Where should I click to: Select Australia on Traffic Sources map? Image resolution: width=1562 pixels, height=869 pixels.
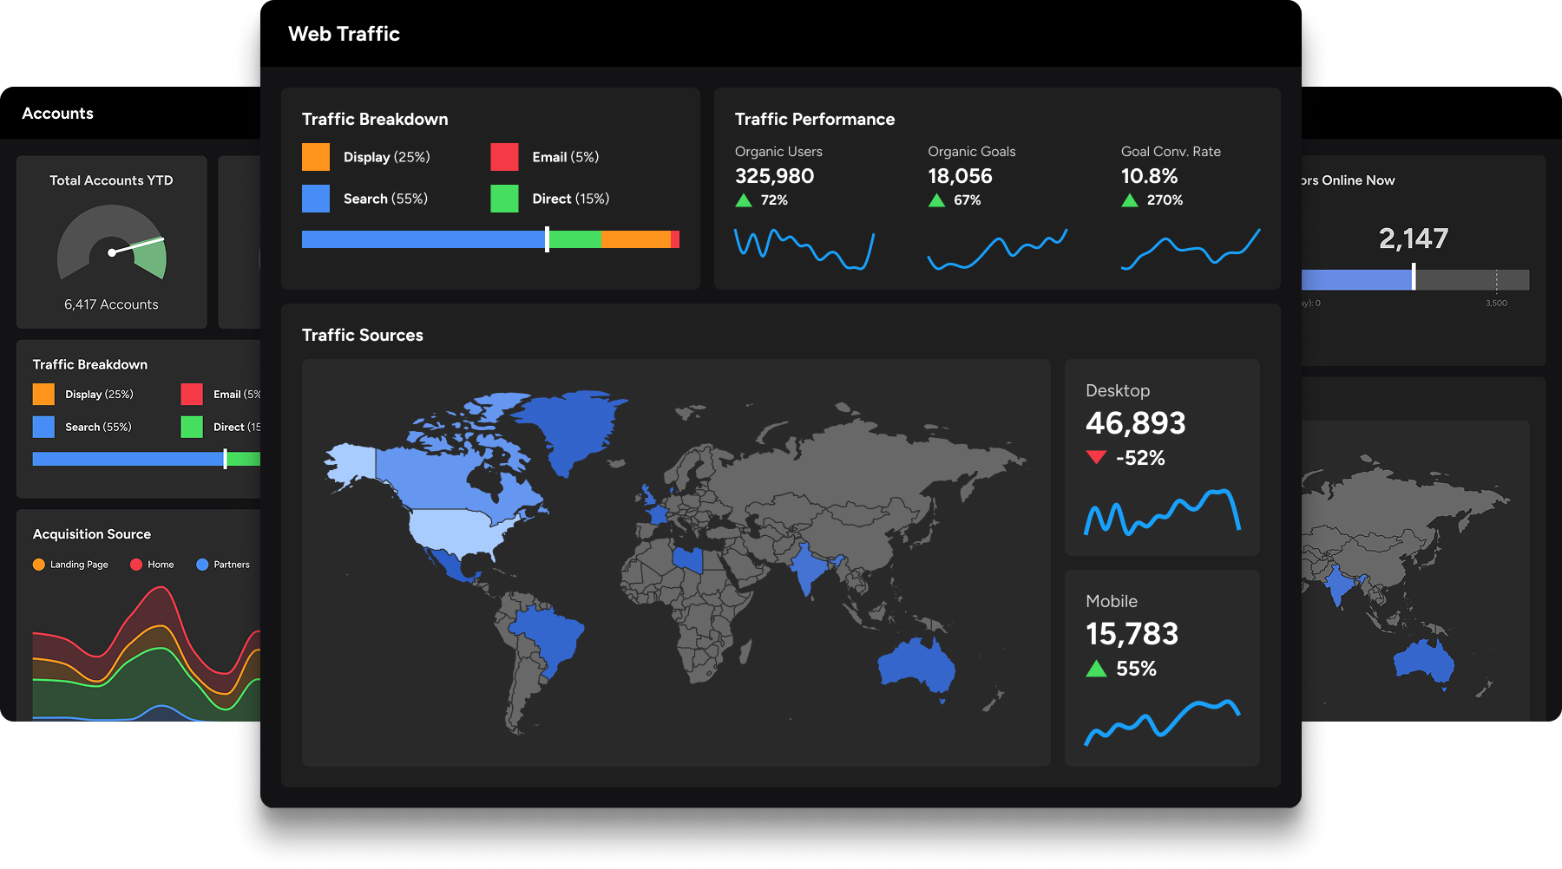click(x=915, y=666)
